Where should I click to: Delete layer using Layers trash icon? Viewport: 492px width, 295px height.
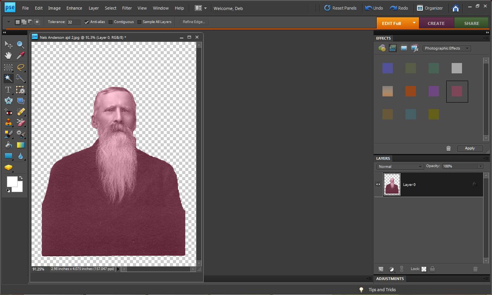(475, 269)
